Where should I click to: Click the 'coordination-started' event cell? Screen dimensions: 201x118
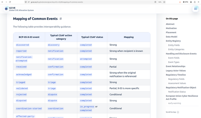click(29, 108)
